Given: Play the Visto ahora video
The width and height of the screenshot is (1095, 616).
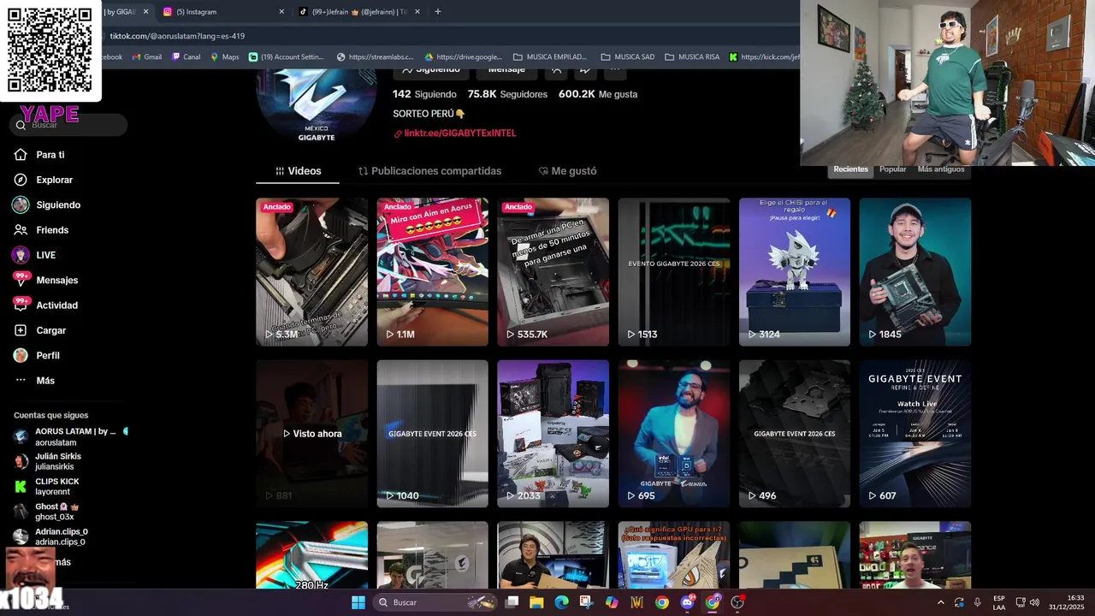Looking at the screenshot, I should (x=311, y=434).
